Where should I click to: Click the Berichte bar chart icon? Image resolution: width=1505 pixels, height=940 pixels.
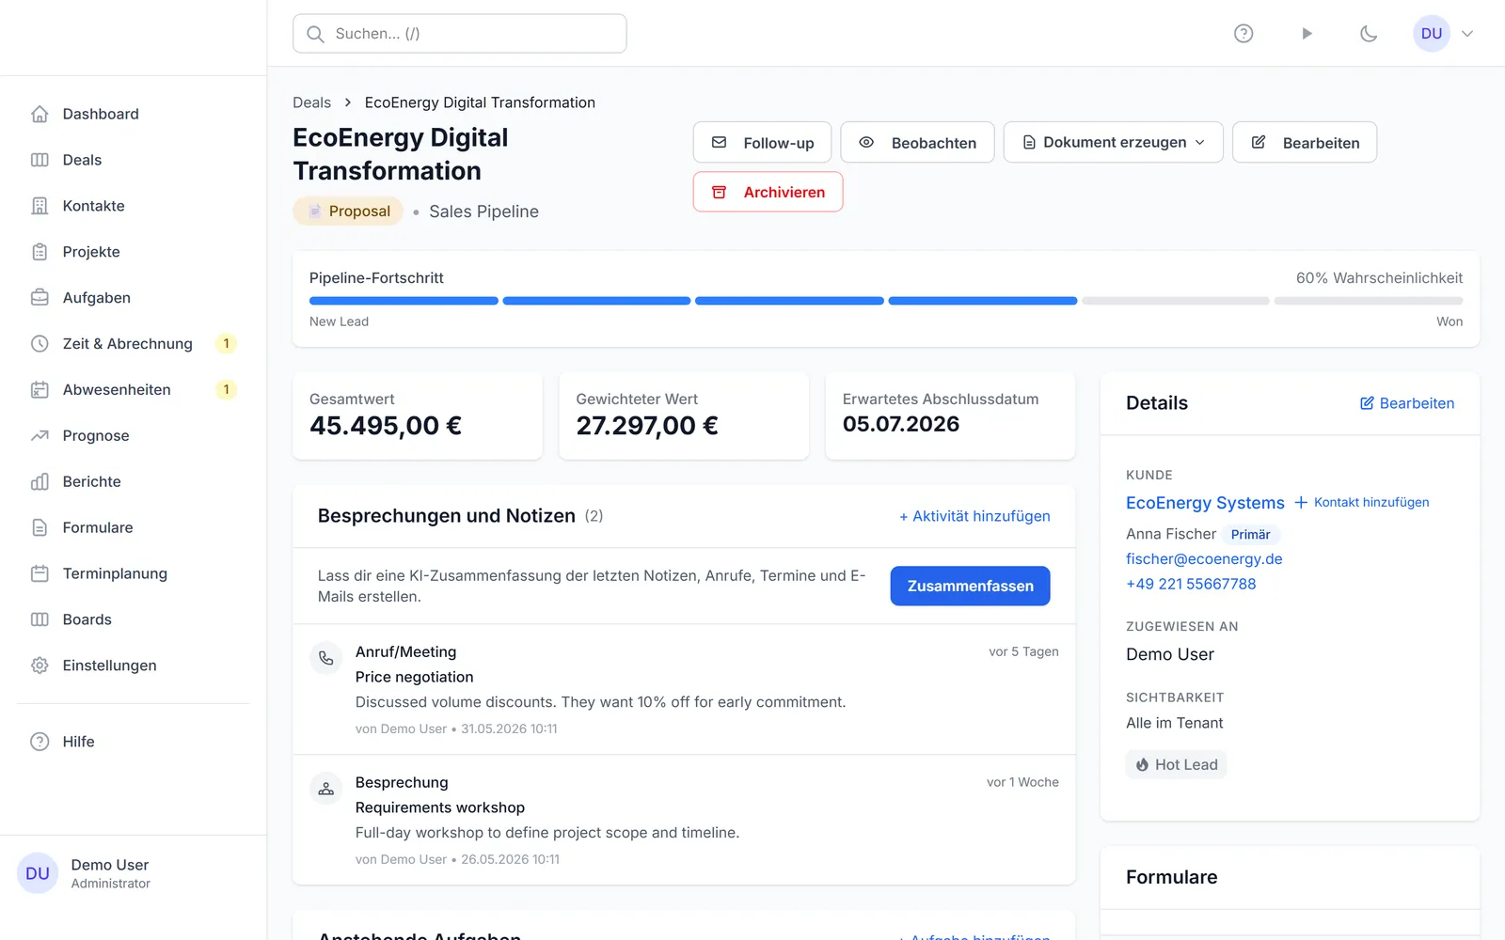40,481
